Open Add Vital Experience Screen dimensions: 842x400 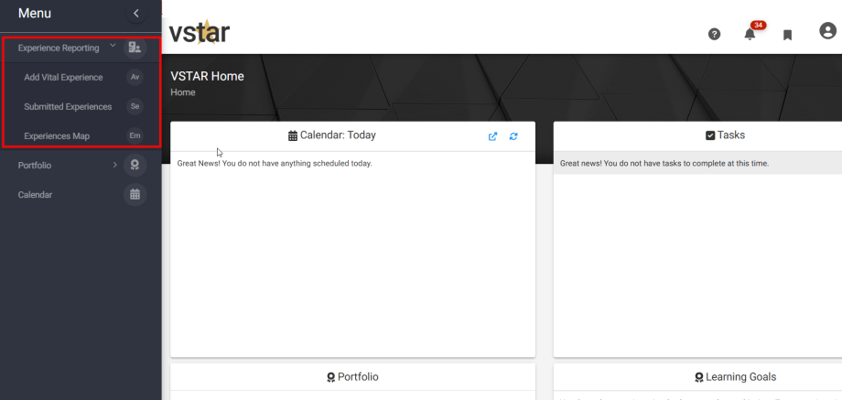tap(63, 77)
